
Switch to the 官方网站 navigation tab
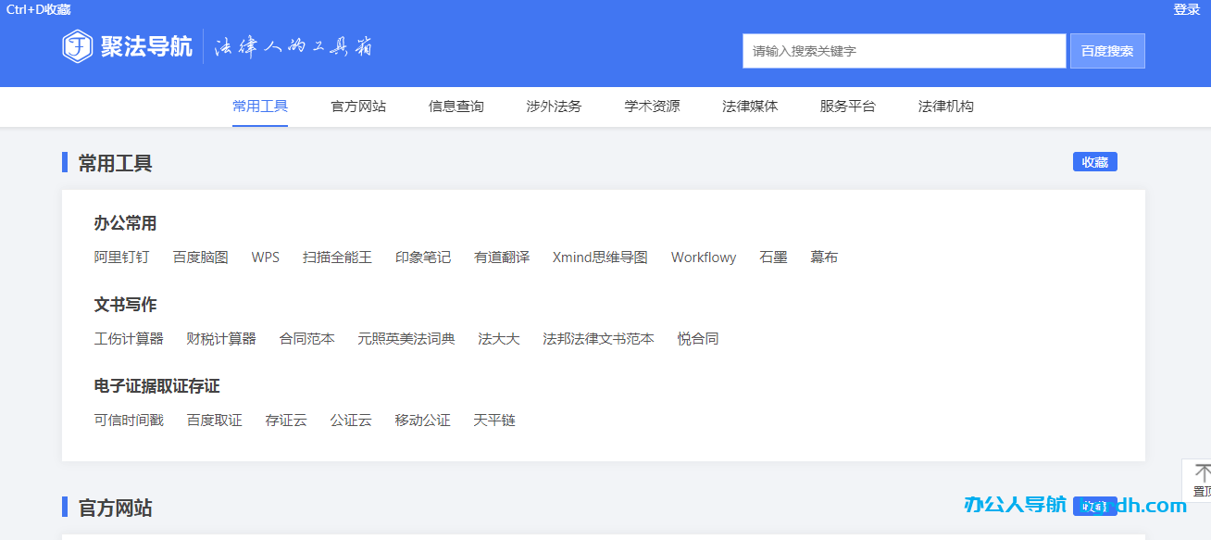pyautogui.click(x=356, y=106)
